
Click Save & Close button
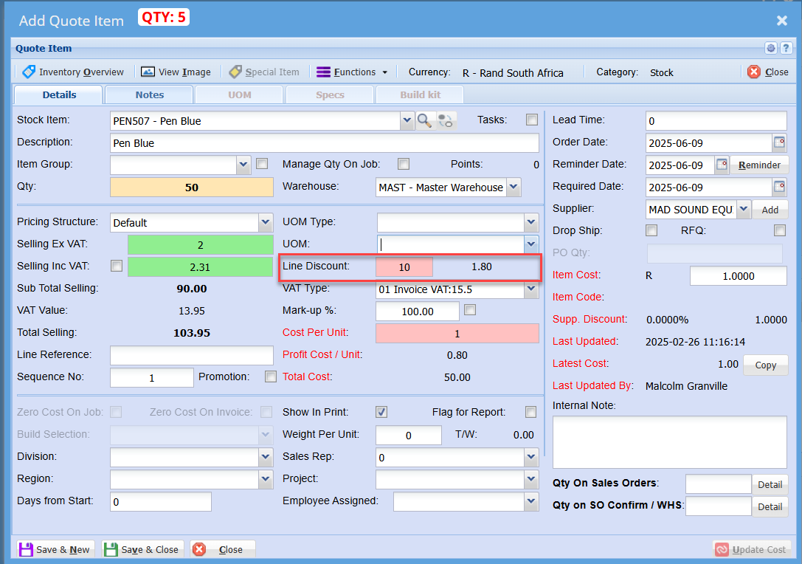[x=142, y=549]
